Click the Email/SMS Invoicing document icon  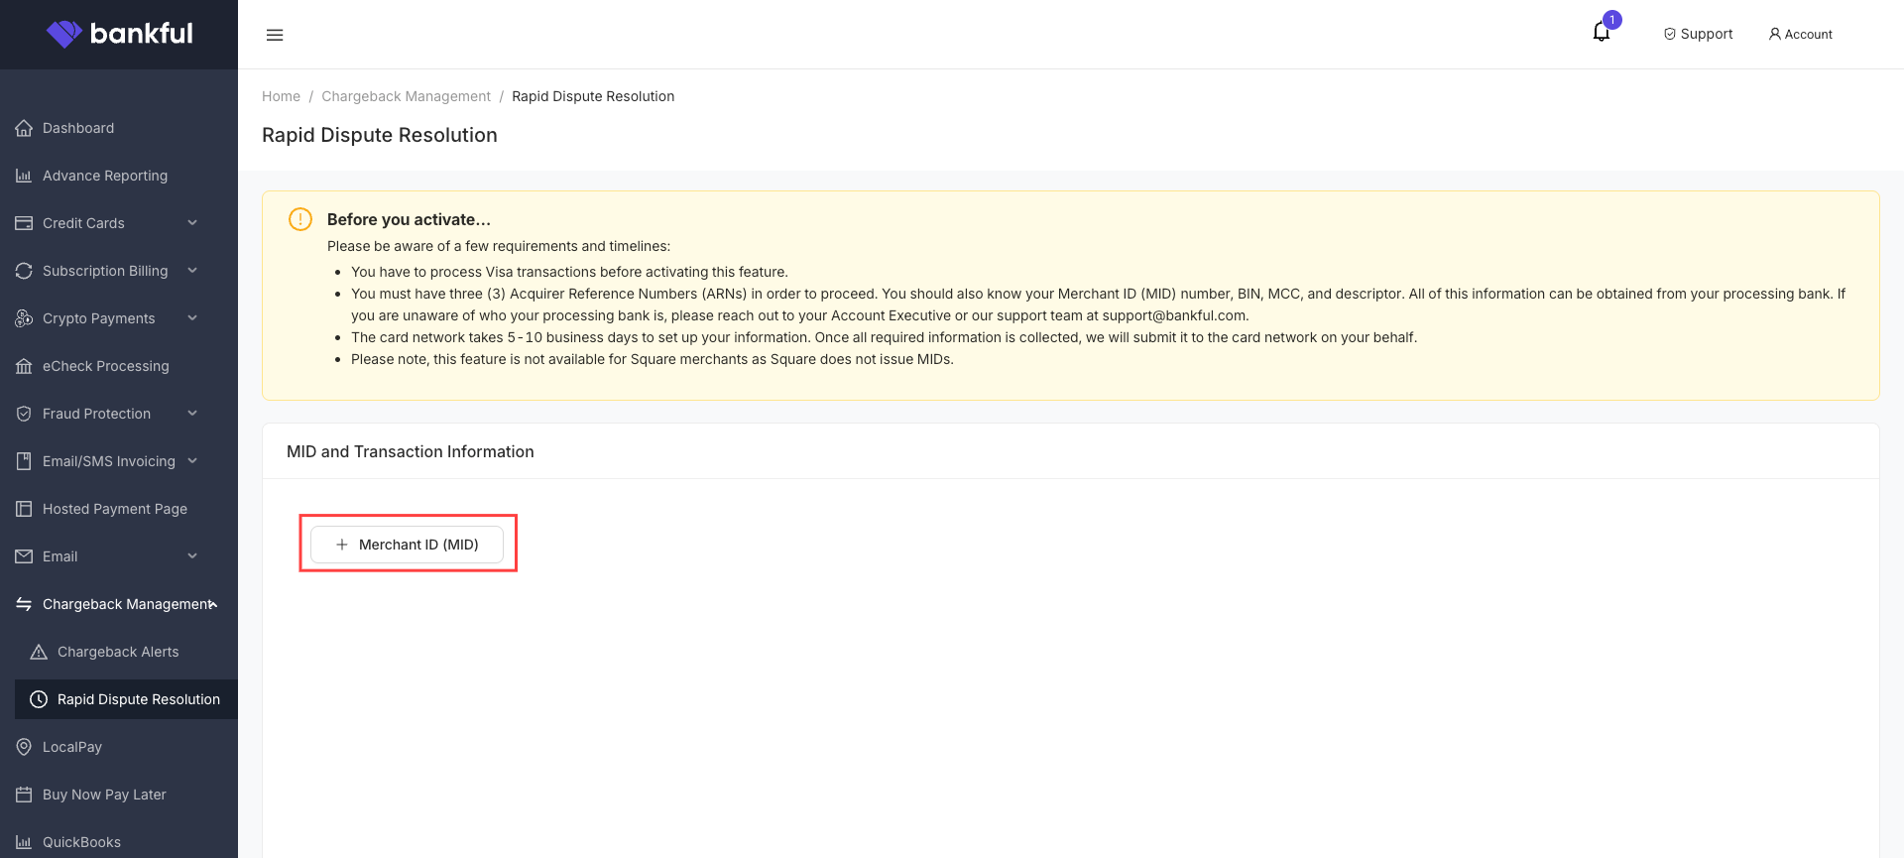24,461
